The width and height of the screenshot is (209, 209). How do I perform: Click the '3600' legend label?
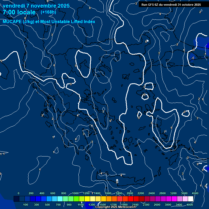[184, 193]
